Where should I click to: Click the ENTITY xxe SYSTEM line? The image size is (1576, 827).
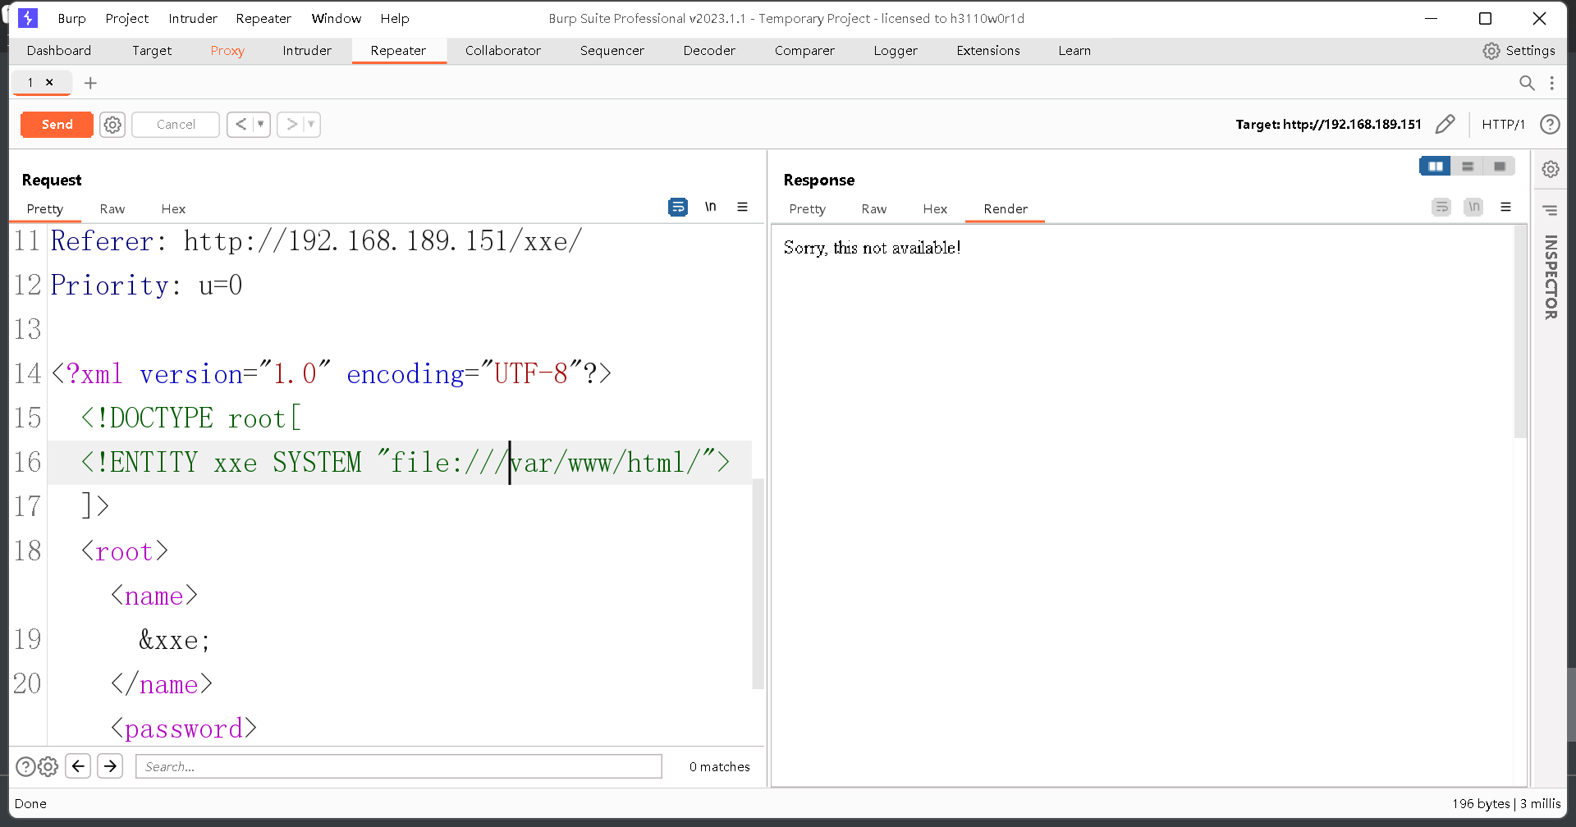400,463
